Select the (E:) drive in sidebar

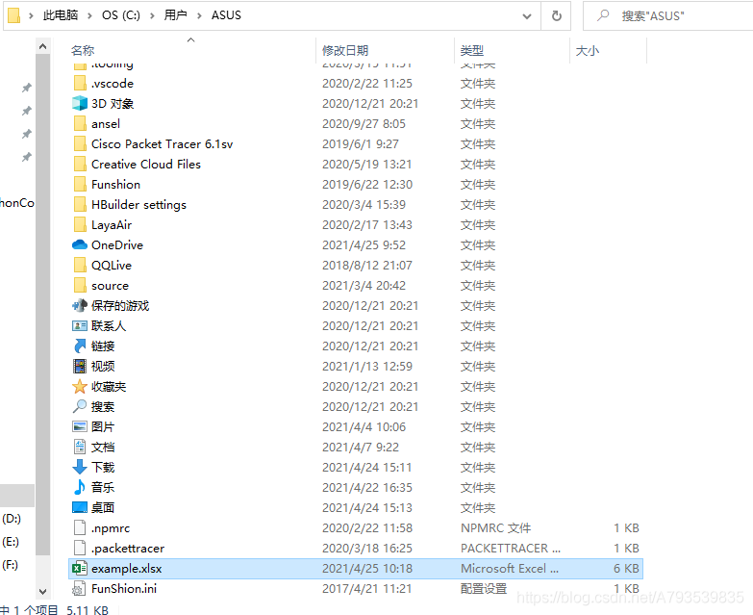click(11, 542)
